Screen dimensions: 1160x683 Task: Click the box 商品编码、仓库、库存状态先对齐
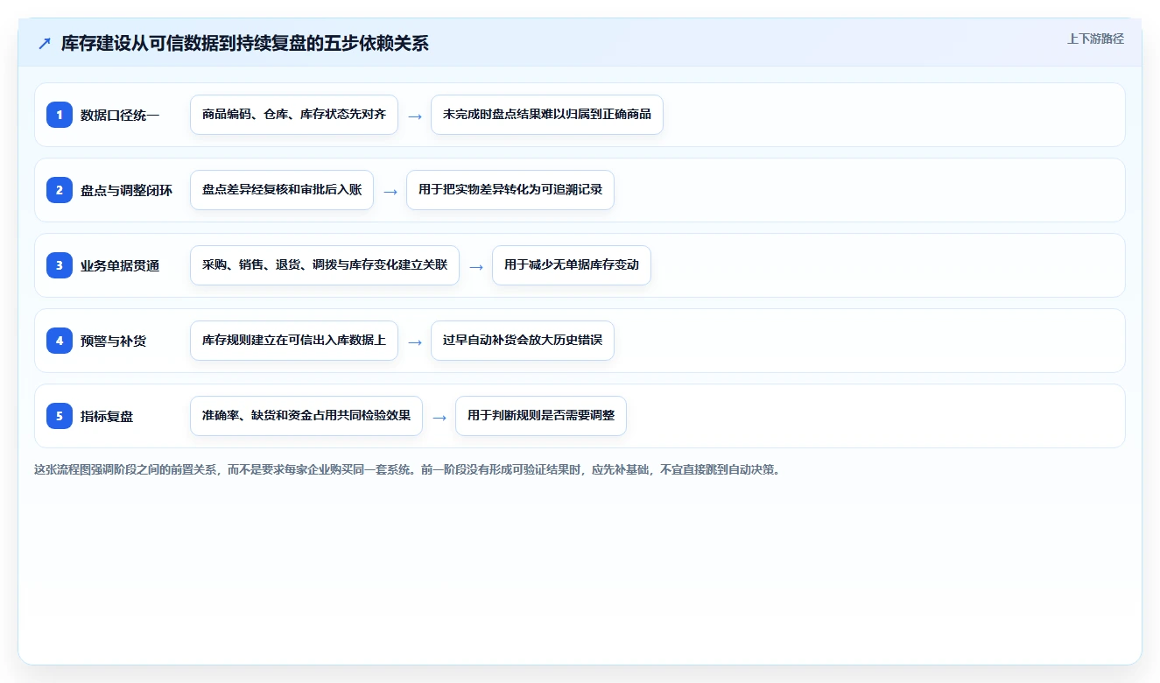click(x=294, y=115)
